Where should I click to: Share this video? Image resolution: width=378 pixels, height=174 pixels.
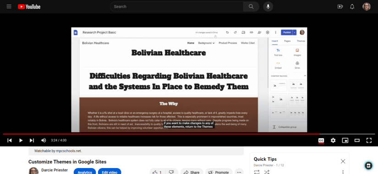[192, 172]
